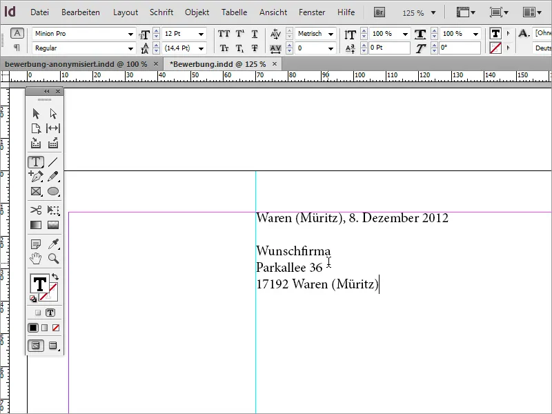552x414 pixels.
Task: Select the Gradient Feather tool
Action: tap(53, 225)
